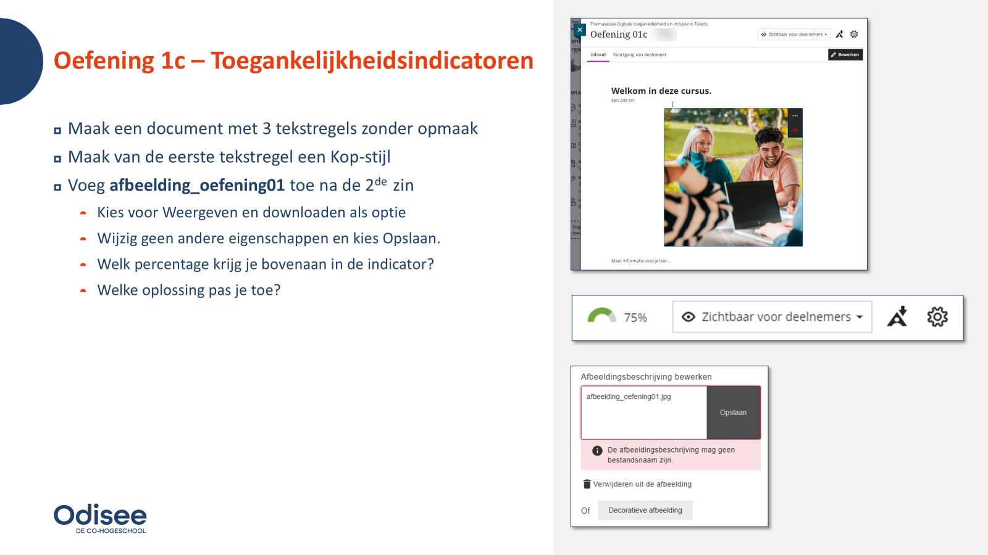The height and width of the screenshot is (555, 988).
Task: Click breadcrumb 'Themasessie Digitale toegankelijkheid en inclusie in Toledo'
Action: 649,24
